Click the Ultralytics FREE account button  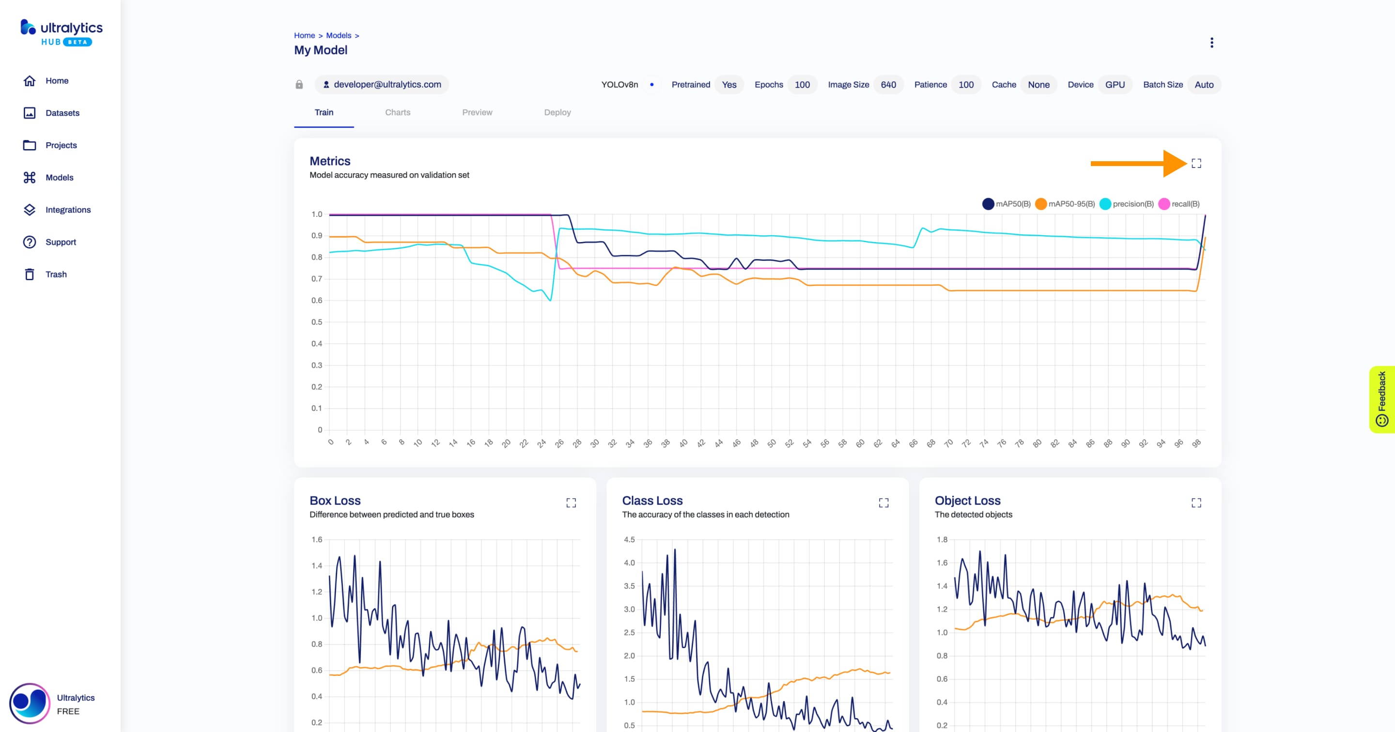[60, 703]
